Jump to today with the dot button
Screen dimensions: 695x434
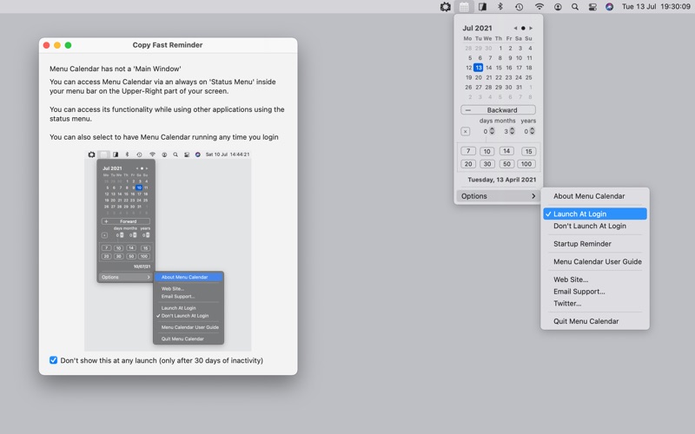tap(523, 28)
